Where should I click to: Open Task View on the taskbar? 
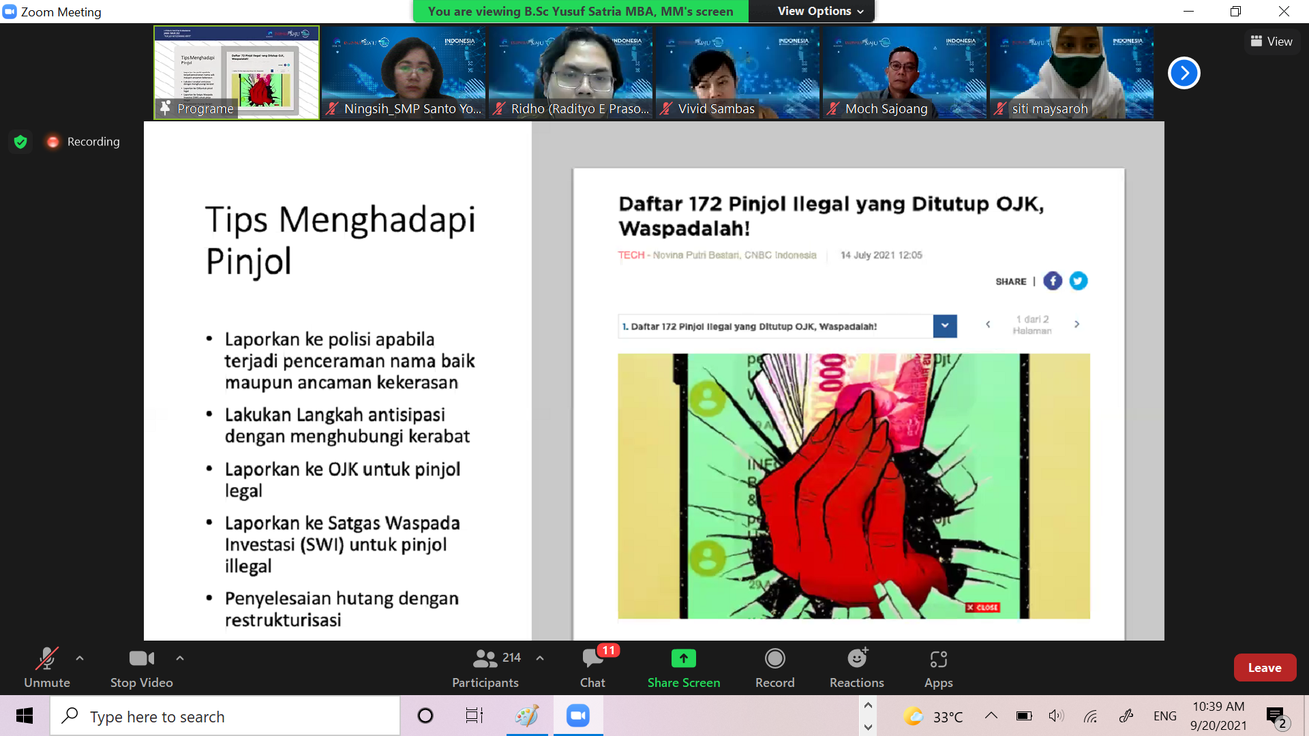coord(475,716)
